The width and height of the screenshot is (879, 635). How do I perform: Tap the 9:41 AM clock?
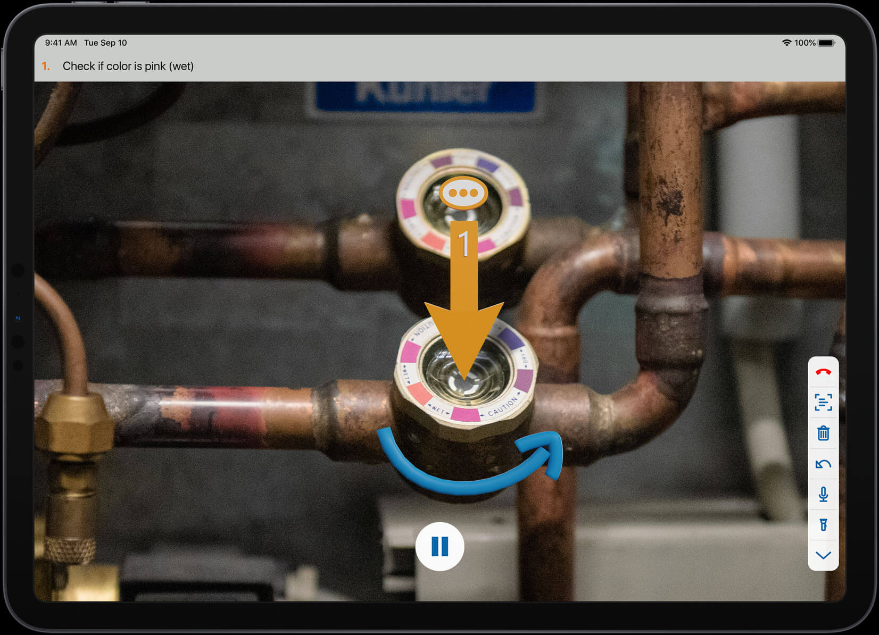coord(61,43)
